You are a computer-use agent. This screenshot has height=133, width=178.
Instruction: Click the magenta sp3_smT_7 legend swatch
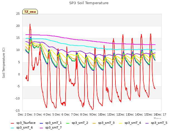[x=41, y=128]
